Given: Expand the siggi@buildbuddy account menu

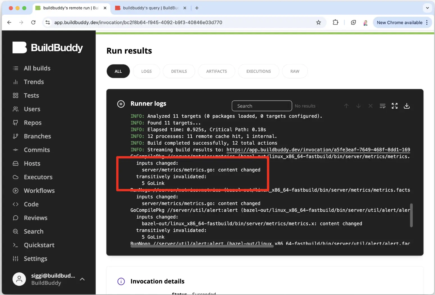Looking at the screenshot, I should click(82, 279).
